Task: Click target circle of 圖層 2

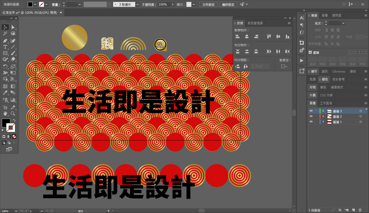Action: click(360, 117)
